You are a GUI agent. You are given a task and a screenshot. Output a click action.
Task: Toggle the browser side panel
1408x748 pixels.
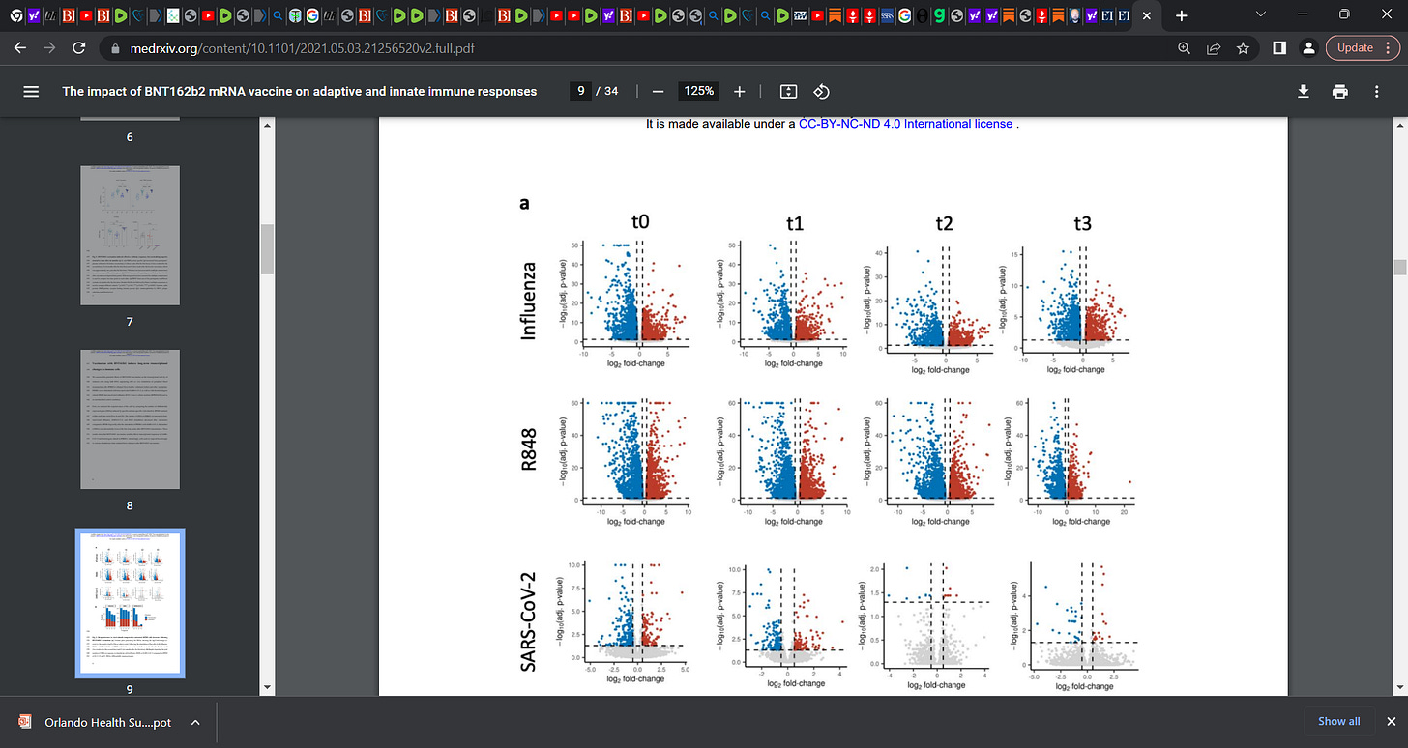pos(1277,47)
